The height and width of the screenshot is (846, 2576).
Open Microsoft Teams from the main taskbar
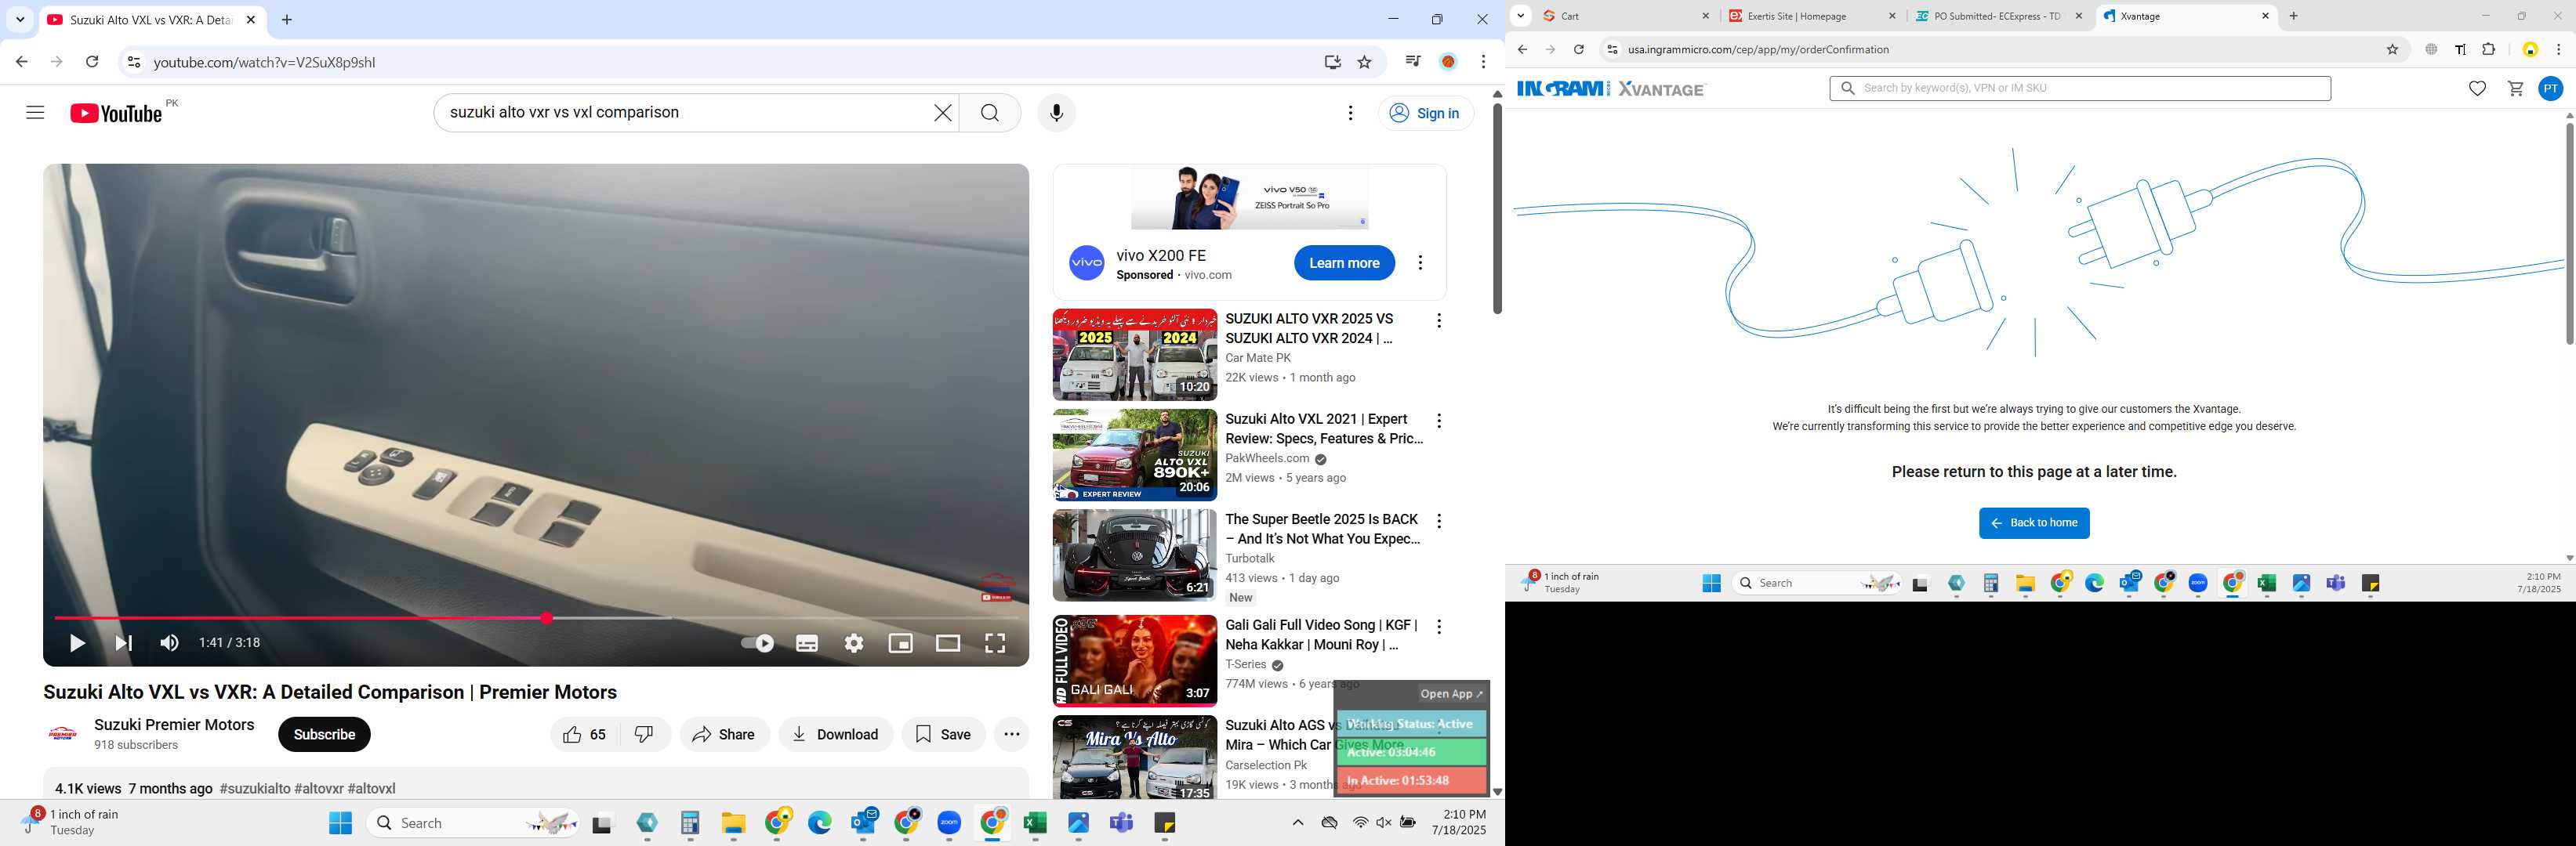1122,823
